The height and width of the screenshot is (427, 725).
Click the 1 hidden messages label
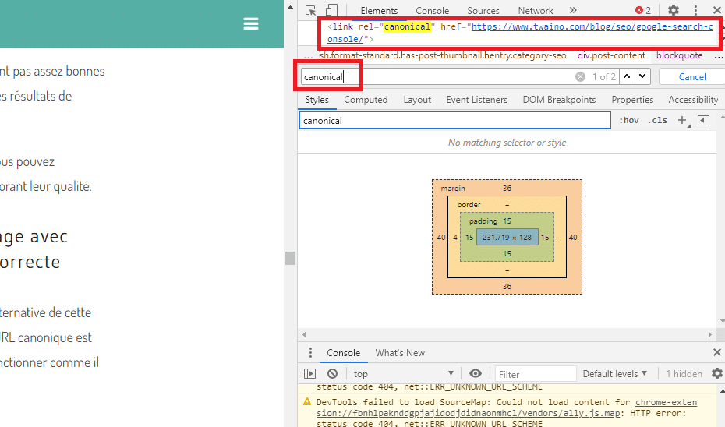(x=684, y=374)
